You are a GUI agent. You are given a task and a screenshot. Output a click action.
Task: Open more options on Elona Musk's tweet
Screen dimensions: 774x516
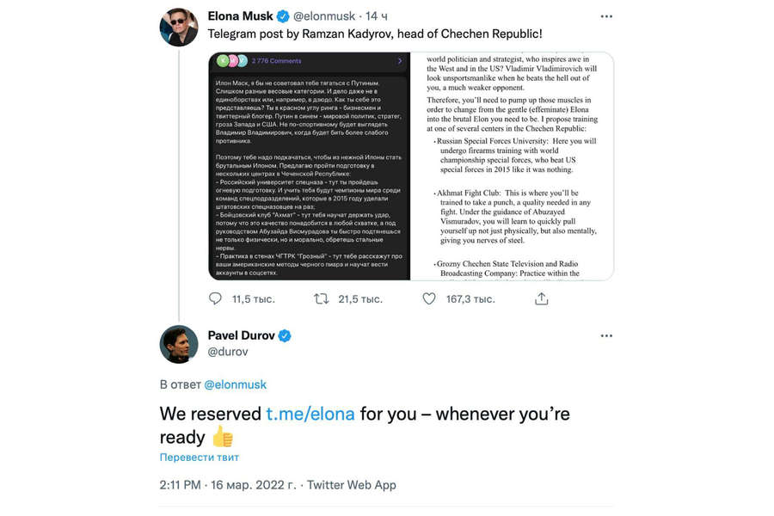point(606,16)
